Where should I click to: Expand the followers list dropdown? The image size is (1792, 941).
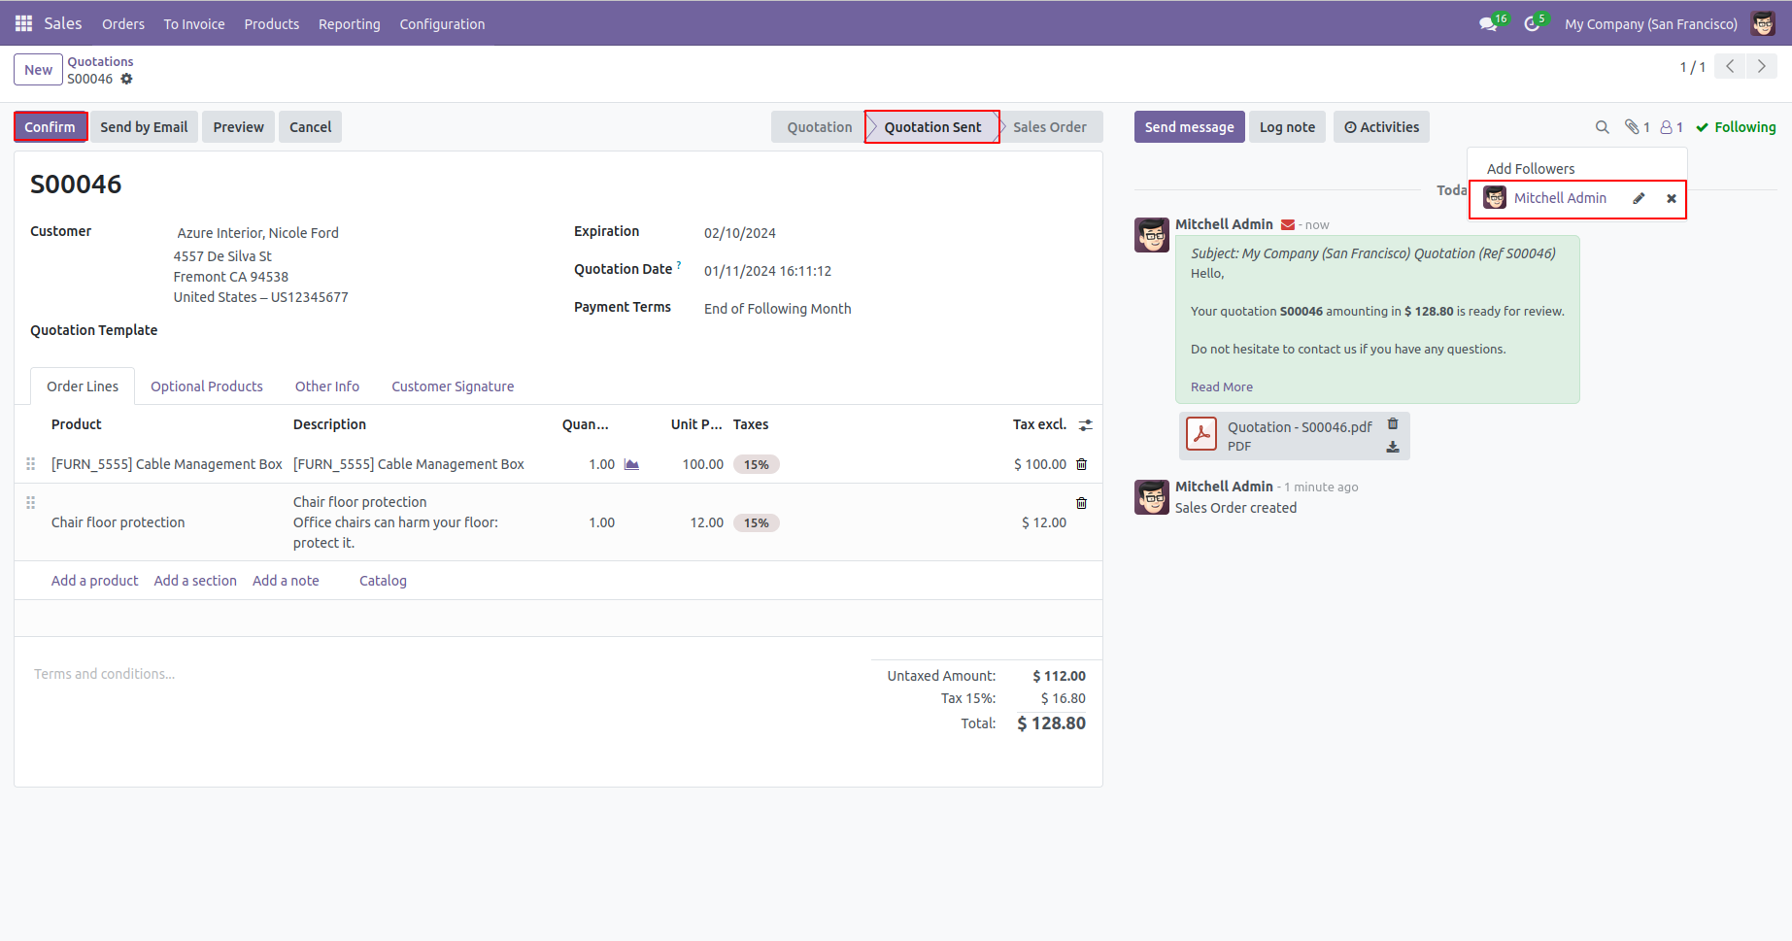pos(1671,127)
